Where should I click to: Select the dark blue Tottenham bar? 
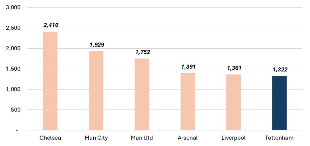[x=279, y=103]
